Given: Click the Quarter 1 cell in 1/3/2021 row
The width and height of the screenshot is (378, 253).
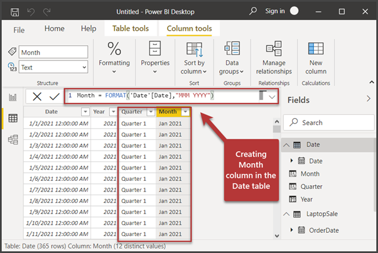Looking at the screenshot, I should coord(137,145).
